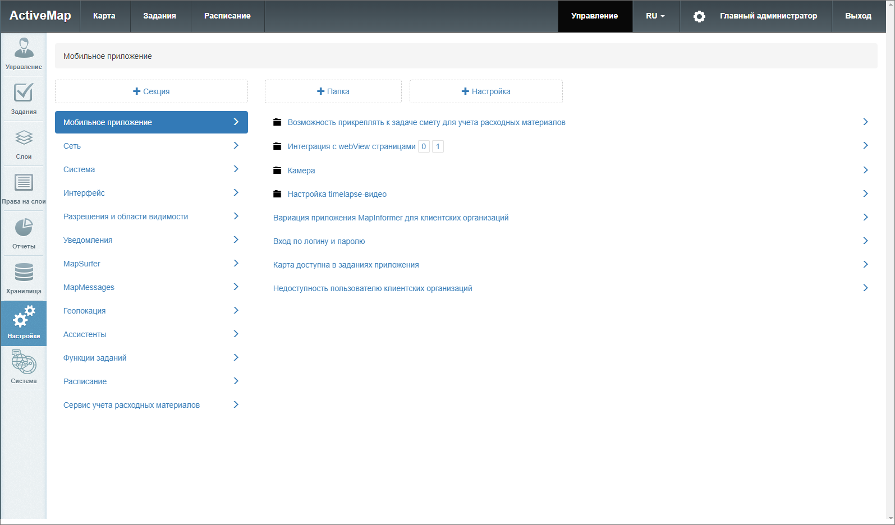The width and height of the screenshot is (895, 525).
Task: Expand chevron of MapMessages section
Action: 236,287
